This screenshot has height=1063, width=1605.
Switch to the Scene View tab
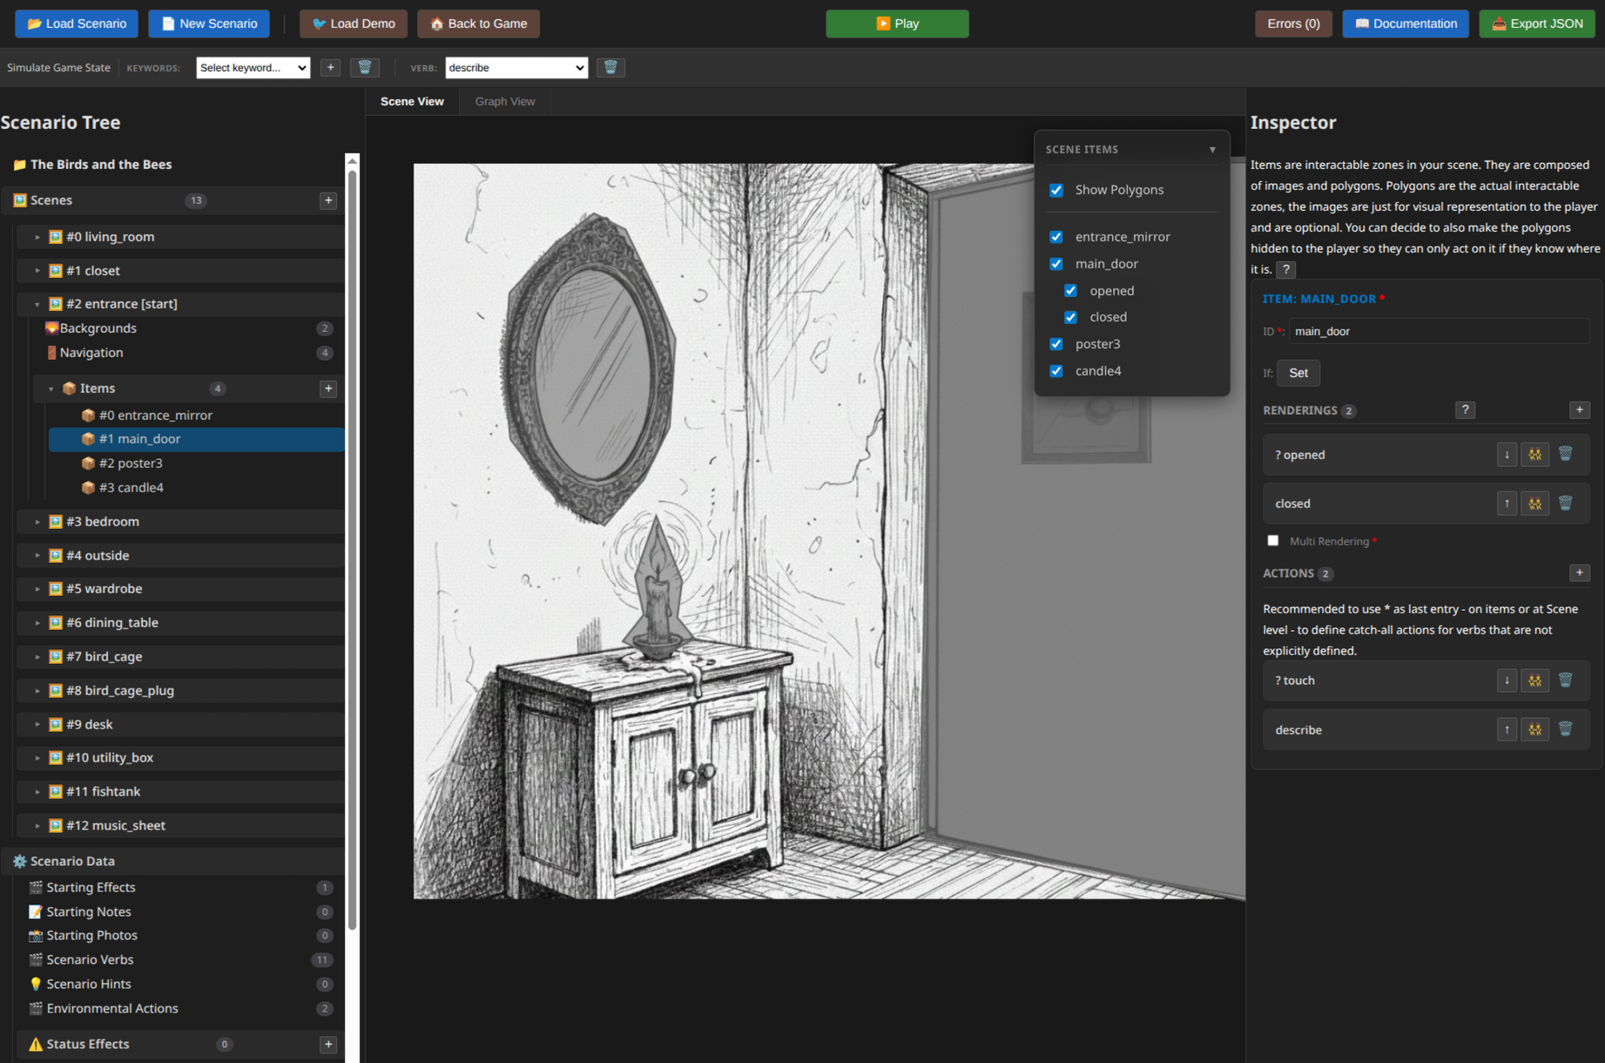pyautogui.click(x=412, y=101)
